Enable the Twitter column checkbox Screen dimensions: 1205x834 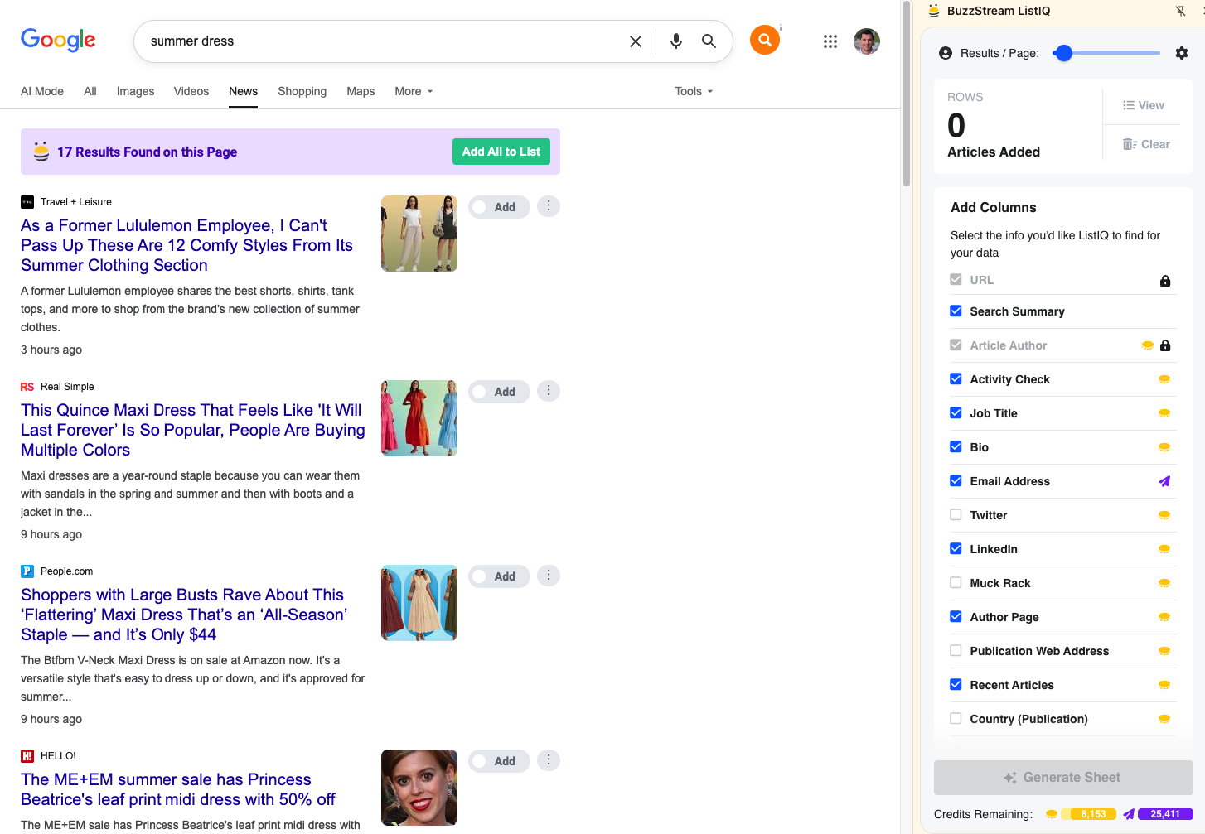(956, 515)
